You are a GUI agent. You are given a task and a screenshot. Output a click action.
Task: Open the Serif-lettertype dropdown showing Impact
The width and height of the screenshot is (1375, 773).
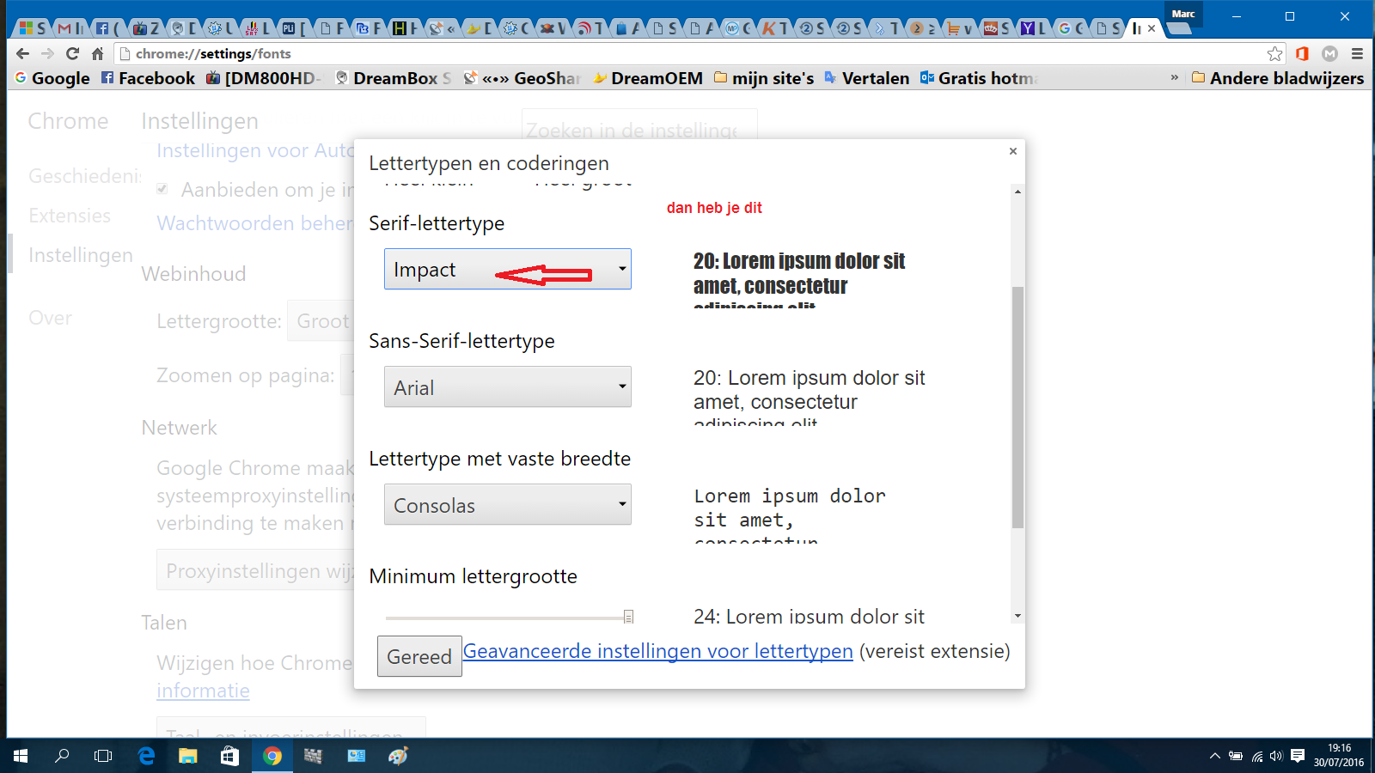(x=507, y=269)
